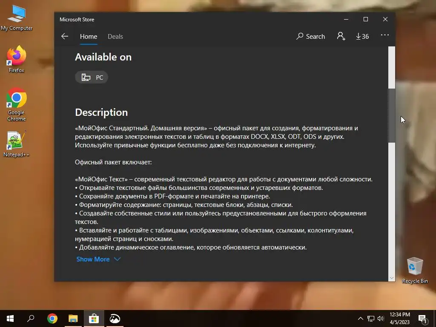Close the Microsoft Store window
This screenshot has width=436, height=327.
pyautogui.click(x=385, y=19)
